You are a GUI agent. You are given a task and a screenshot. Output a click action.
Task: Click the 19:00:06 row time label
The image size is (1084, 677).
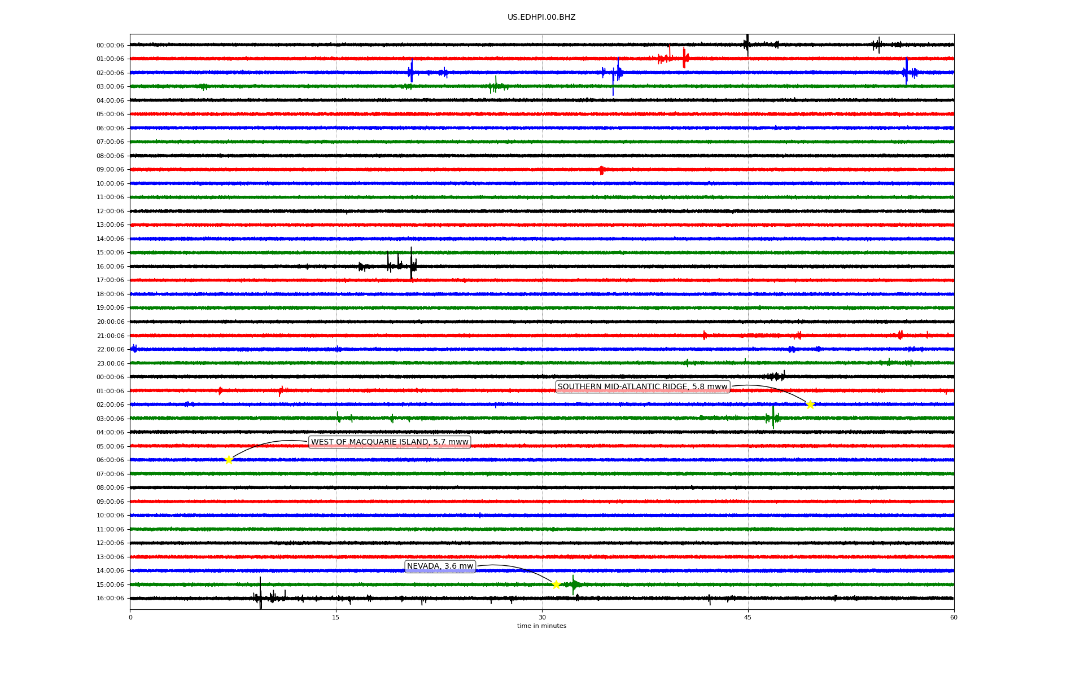coord(110,308)
